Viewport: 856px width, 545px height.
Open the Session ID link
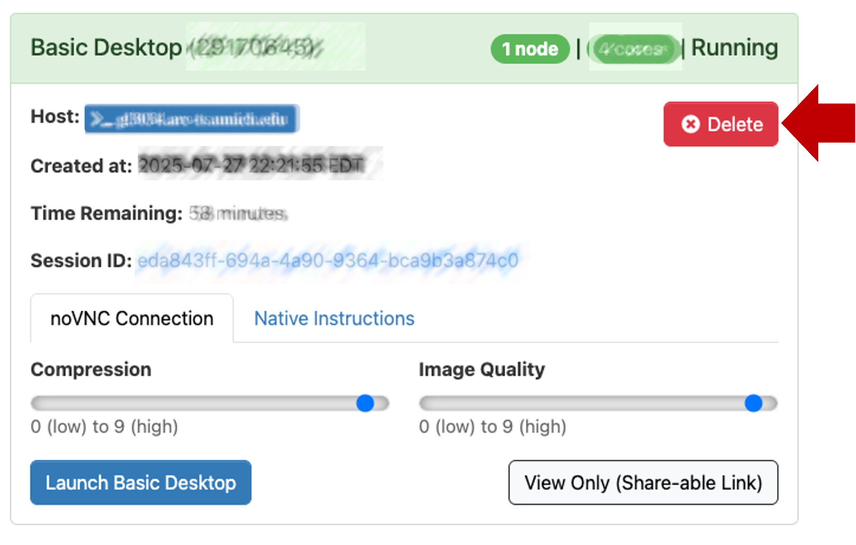328,261
